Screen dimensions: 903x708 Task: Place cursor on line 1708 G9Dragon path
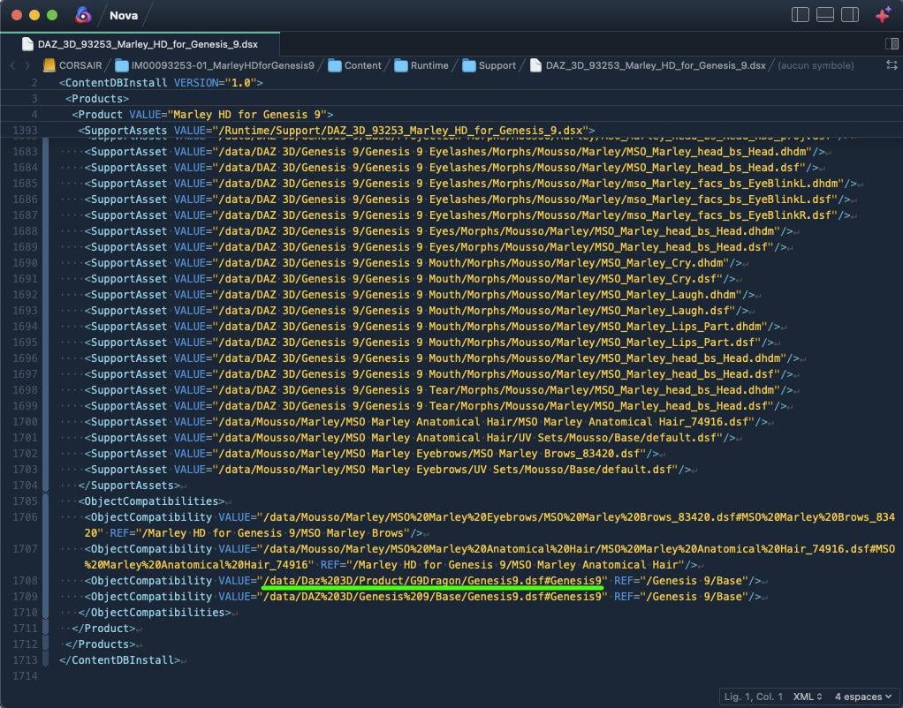(432, 581)
